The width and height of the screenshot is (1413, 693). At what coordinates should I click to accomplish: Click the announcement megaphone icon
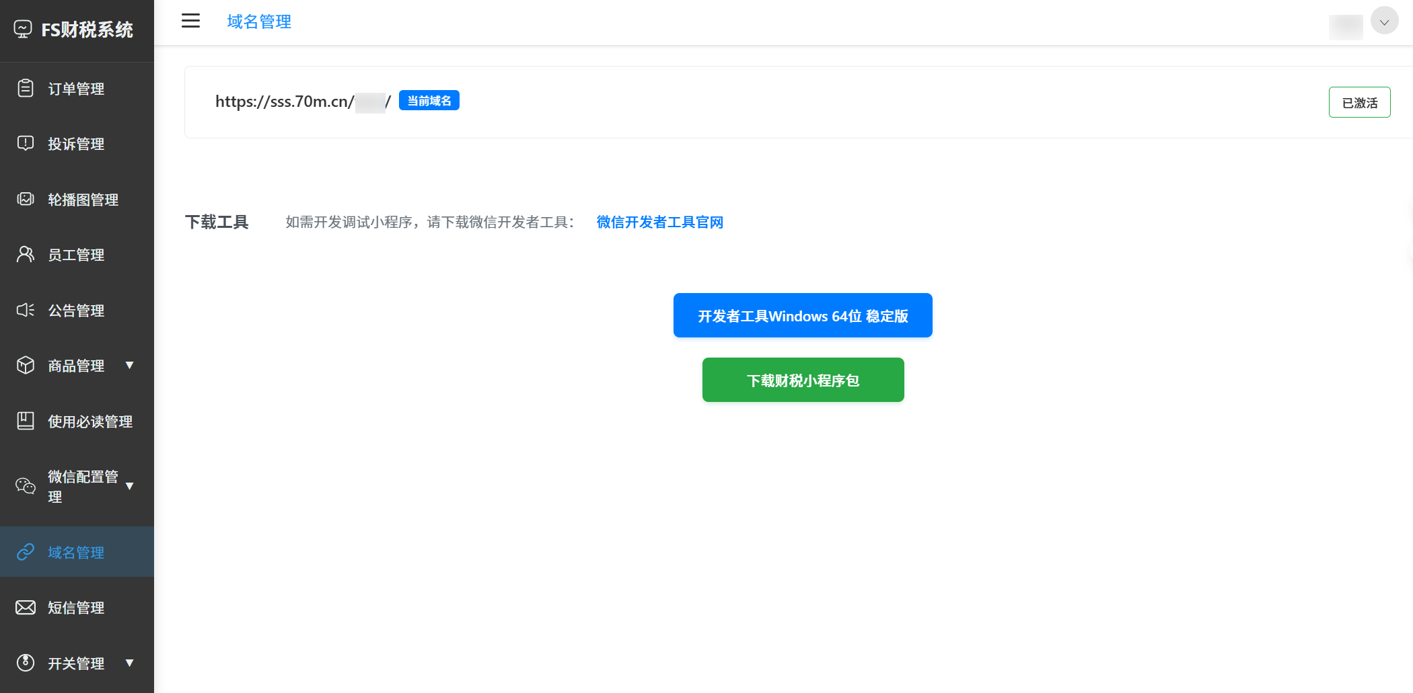click(x=26, y=310)
